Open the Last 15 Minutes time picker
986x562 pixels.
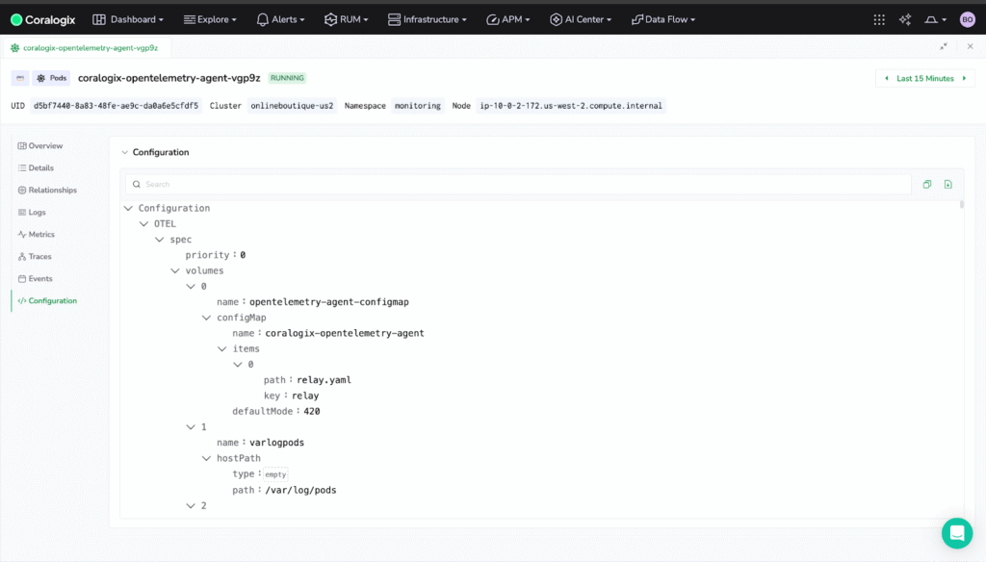pyautogui.click(x=925, y=79)
